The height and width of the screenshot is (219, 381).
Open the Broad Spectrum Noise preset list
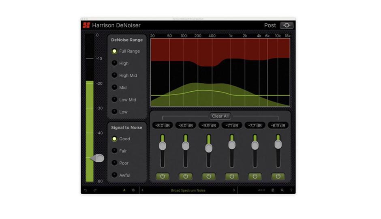[x=188, y=190]
